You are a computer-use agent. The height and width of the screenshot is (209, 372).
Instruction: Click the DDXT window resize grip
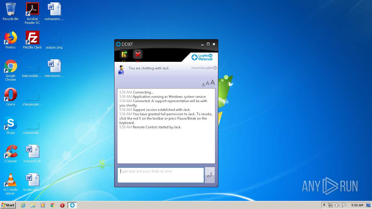(x=216, y=185)
